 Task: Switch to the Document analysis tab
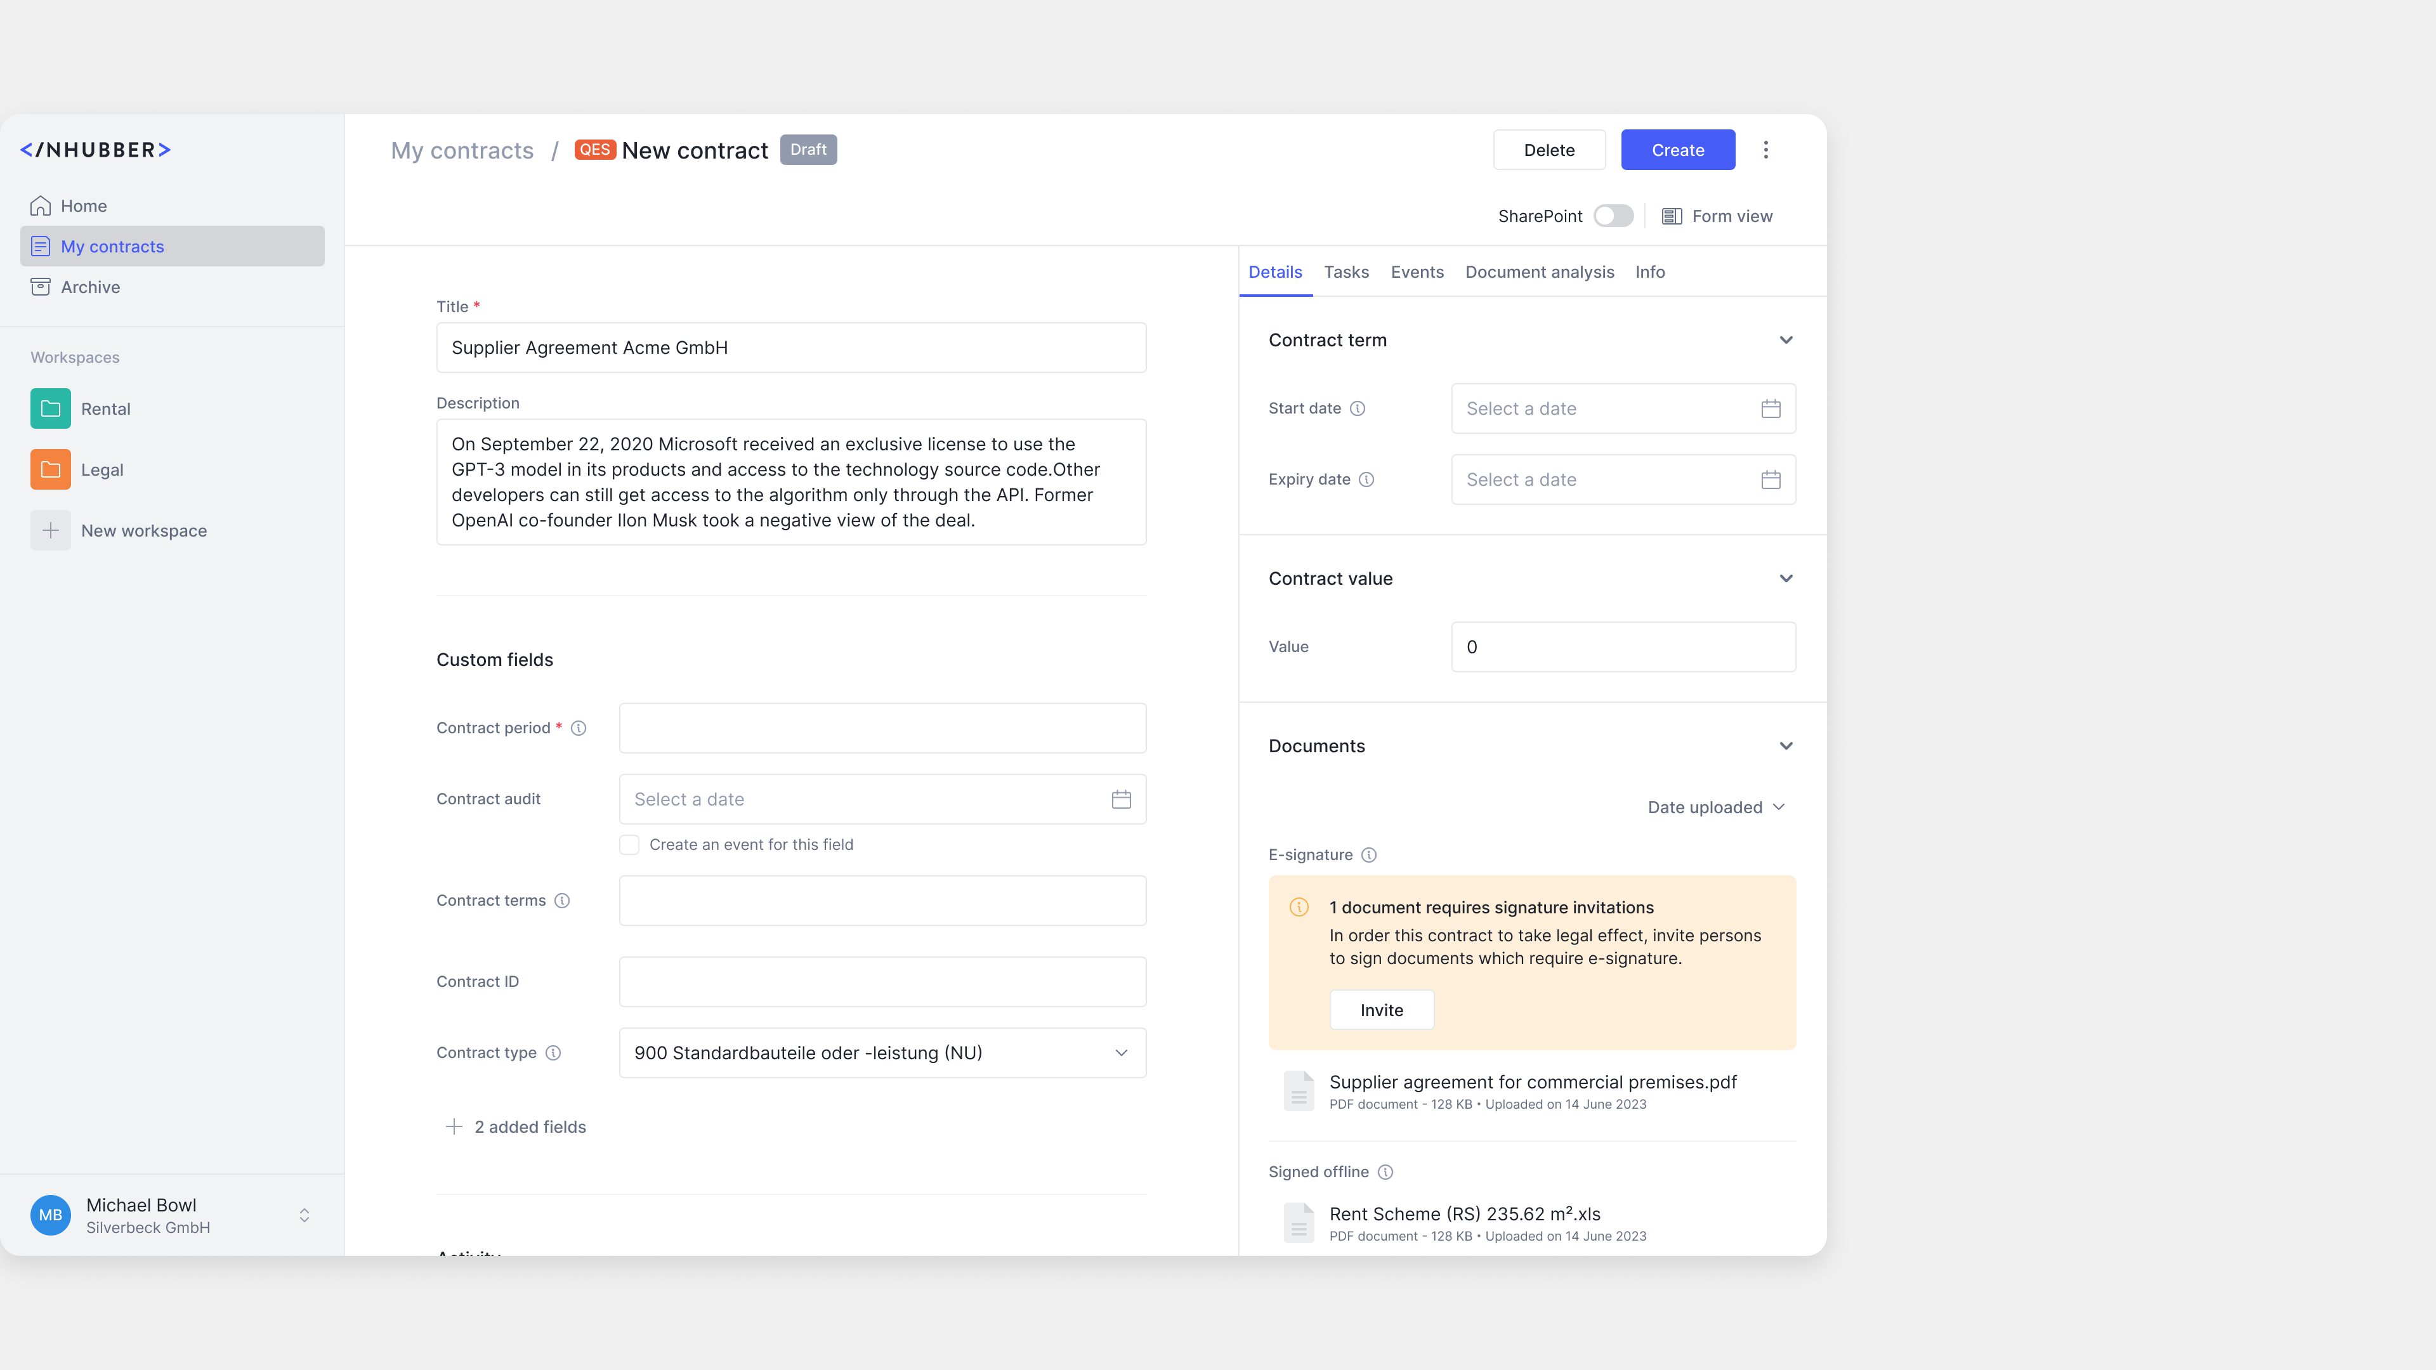pos(1538,272)
